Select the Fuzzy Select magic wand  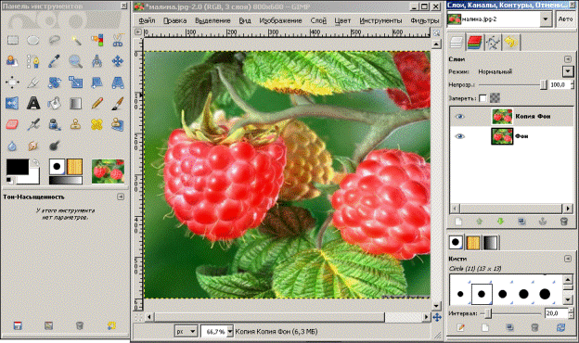[x=76, y=40]
